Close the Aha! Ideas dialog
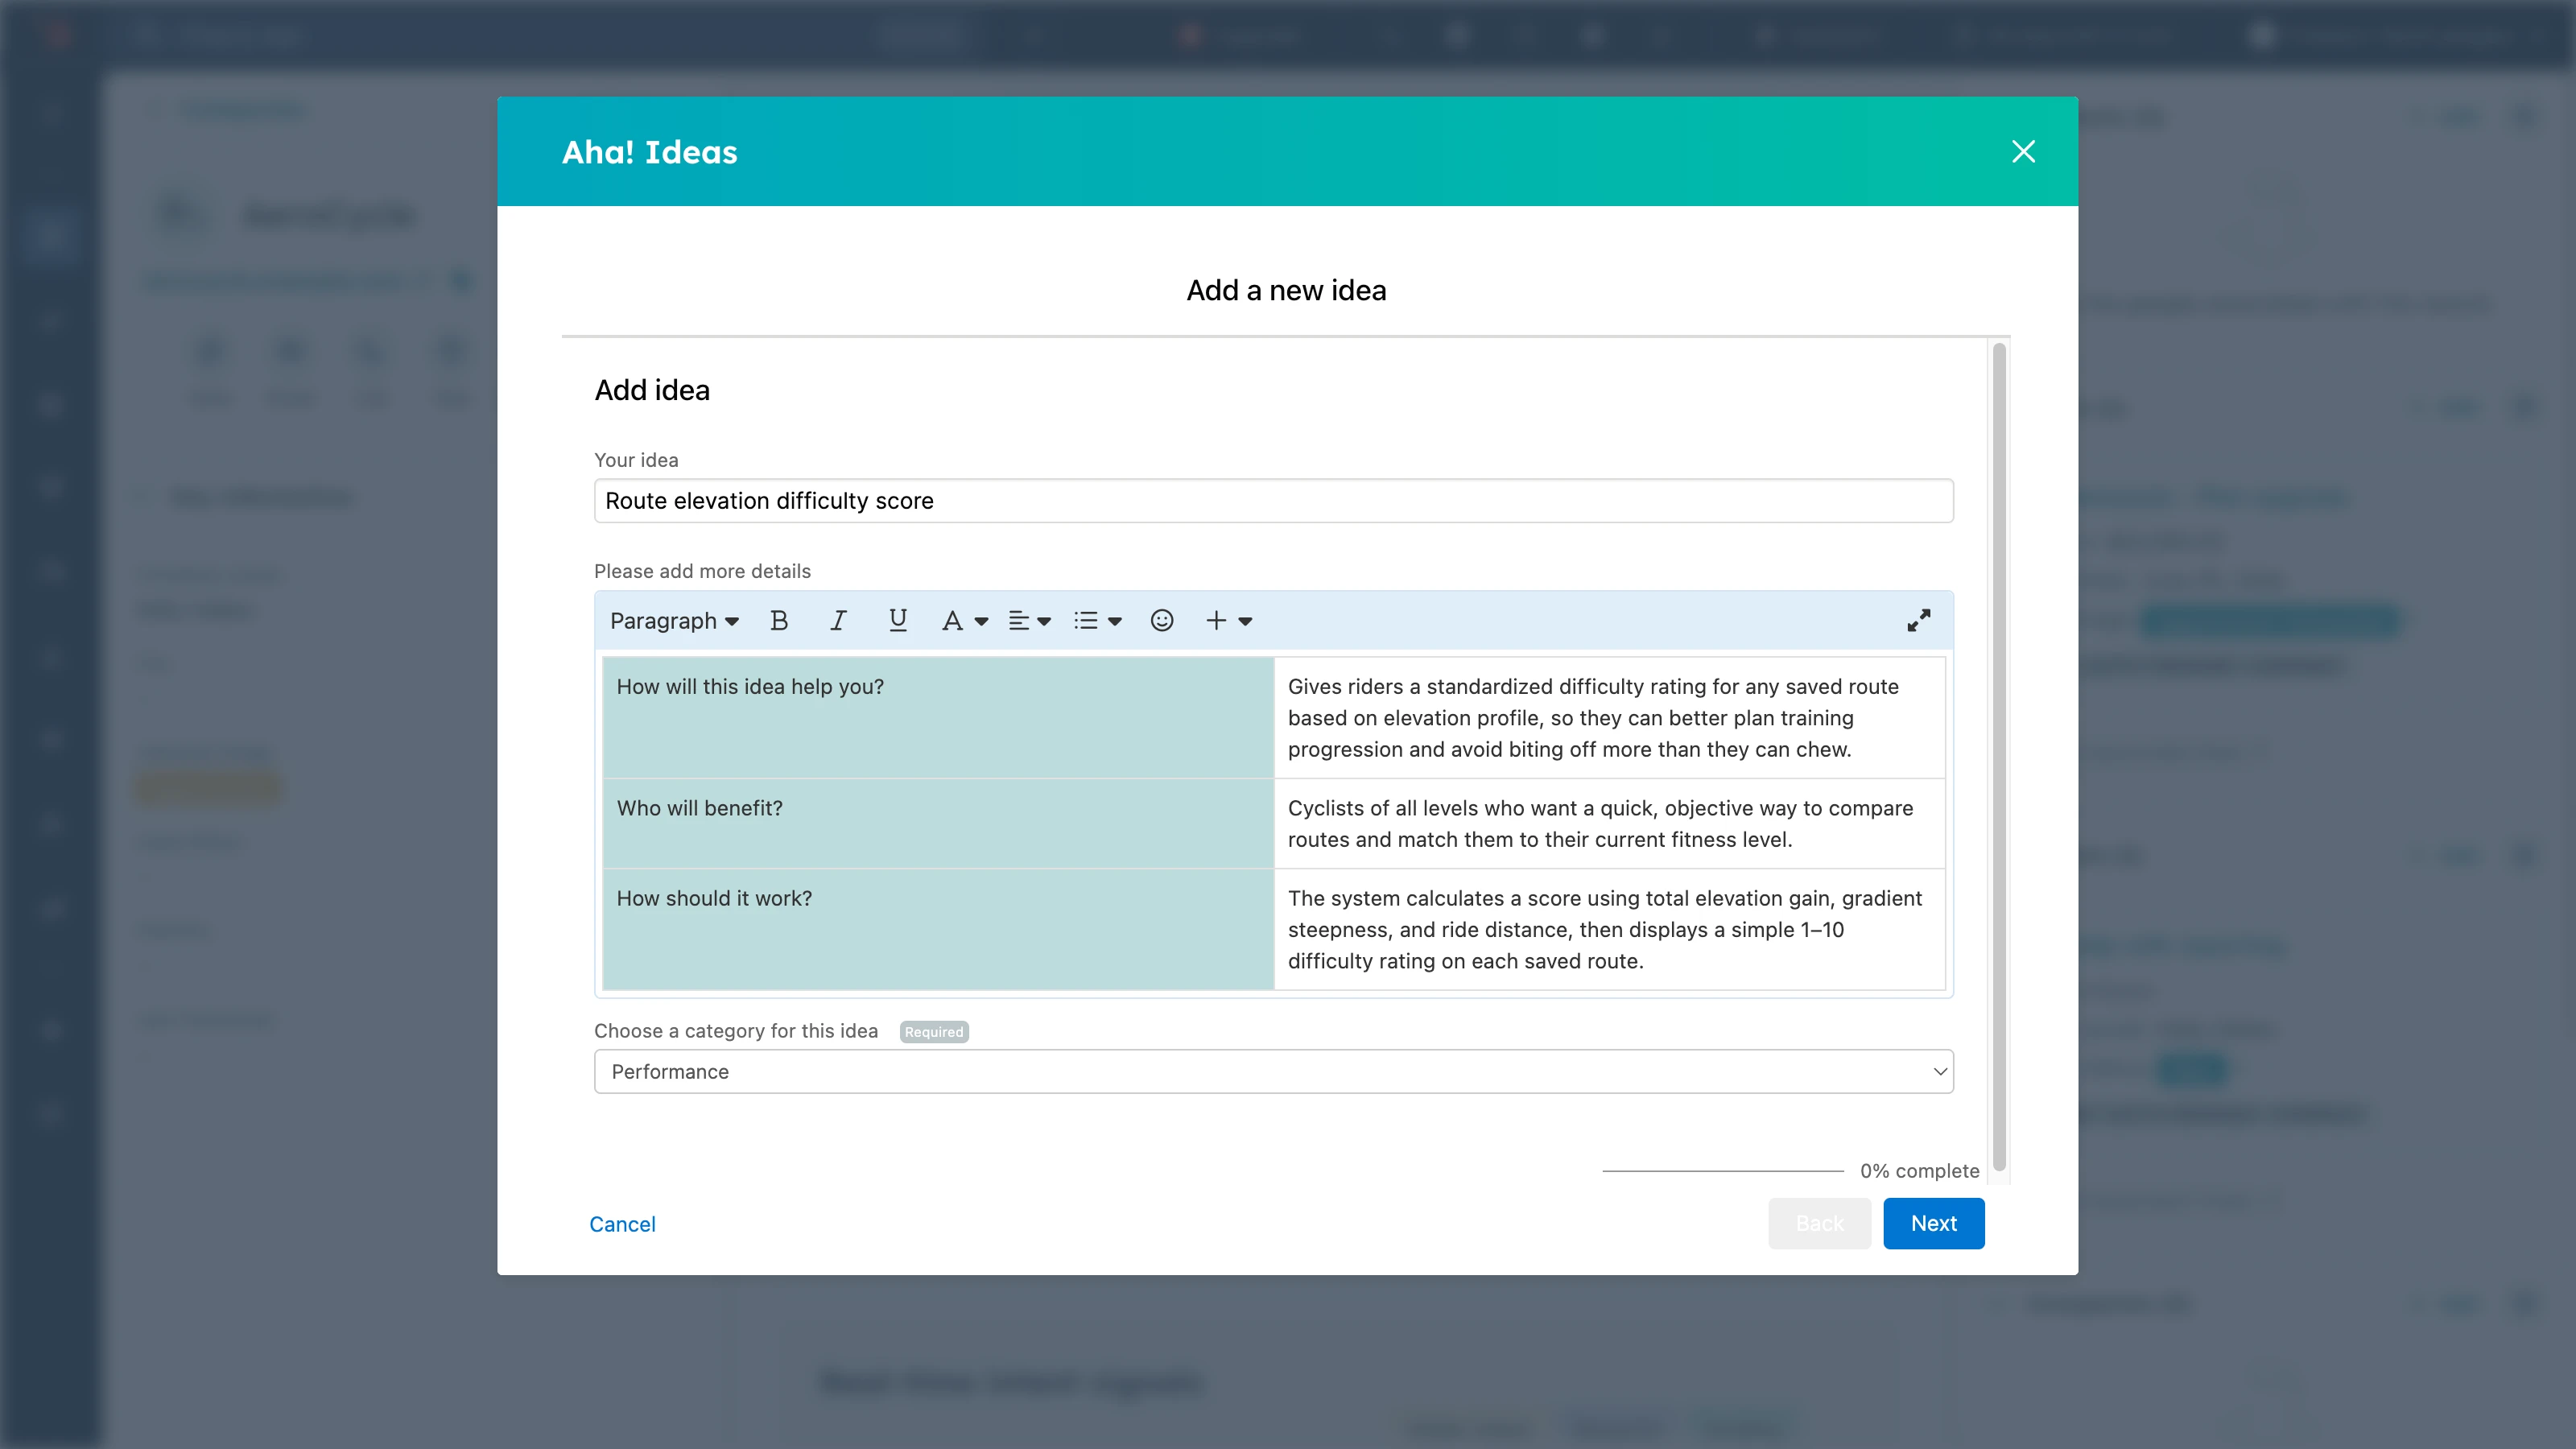Viewport: 2576px width, 1449px height. (x=2023, y=152)
